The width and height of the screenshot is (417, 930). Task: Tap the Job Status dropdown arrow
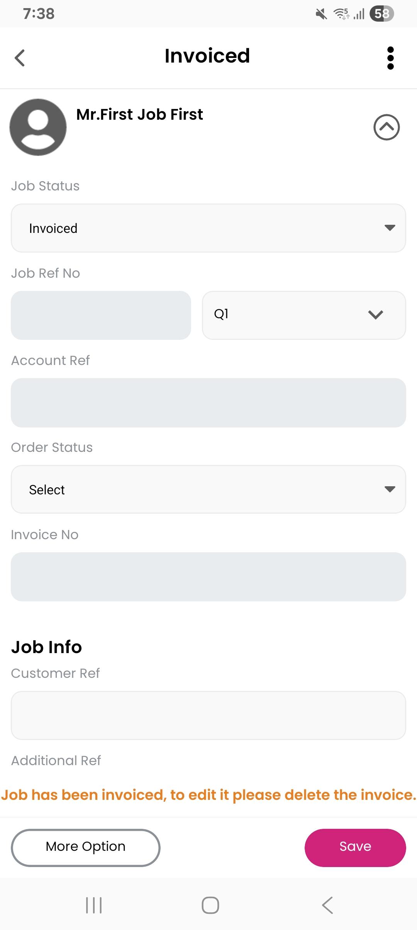390,228
